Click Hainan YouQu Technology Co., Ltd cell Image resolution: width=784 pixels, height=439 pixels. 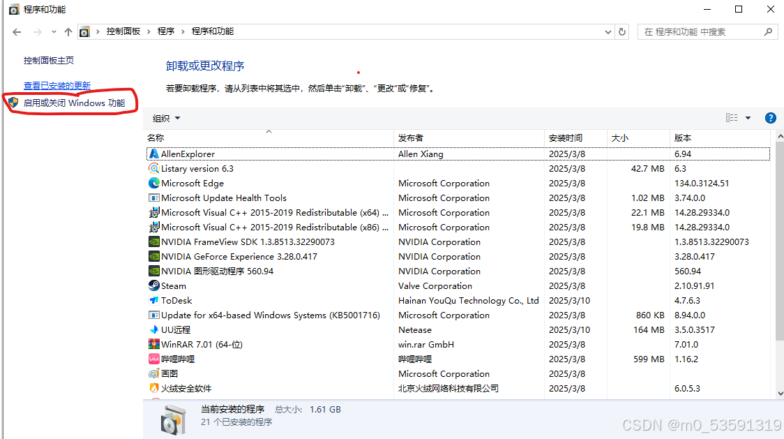click(x=469, y=300)
